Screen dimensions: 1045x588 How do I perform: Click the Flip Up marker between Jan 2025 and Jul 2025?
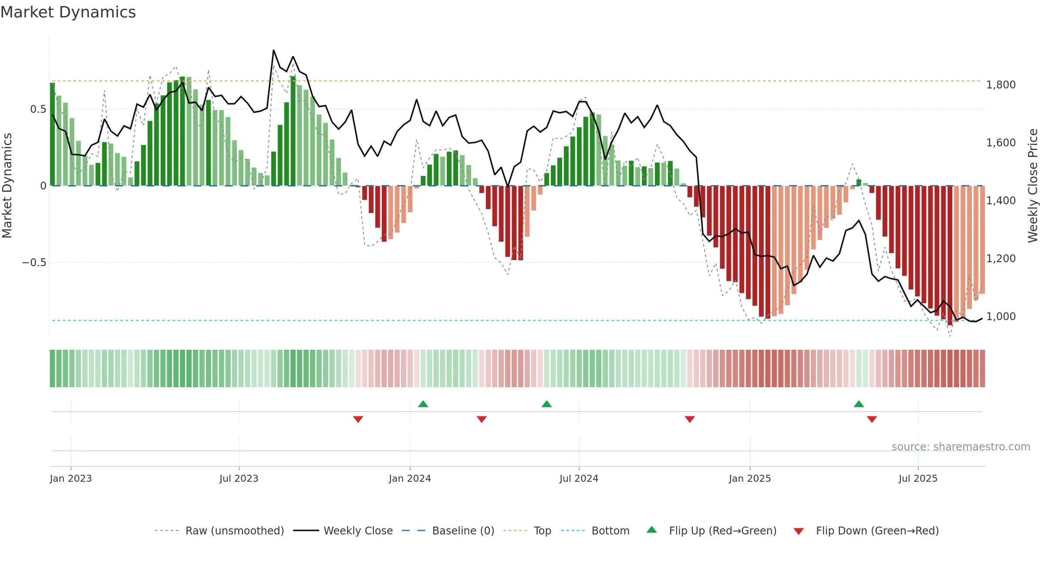(859, 404)
